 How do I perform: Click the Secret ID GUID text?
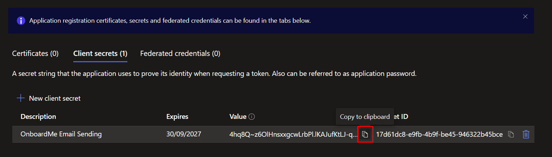(439, 134)
